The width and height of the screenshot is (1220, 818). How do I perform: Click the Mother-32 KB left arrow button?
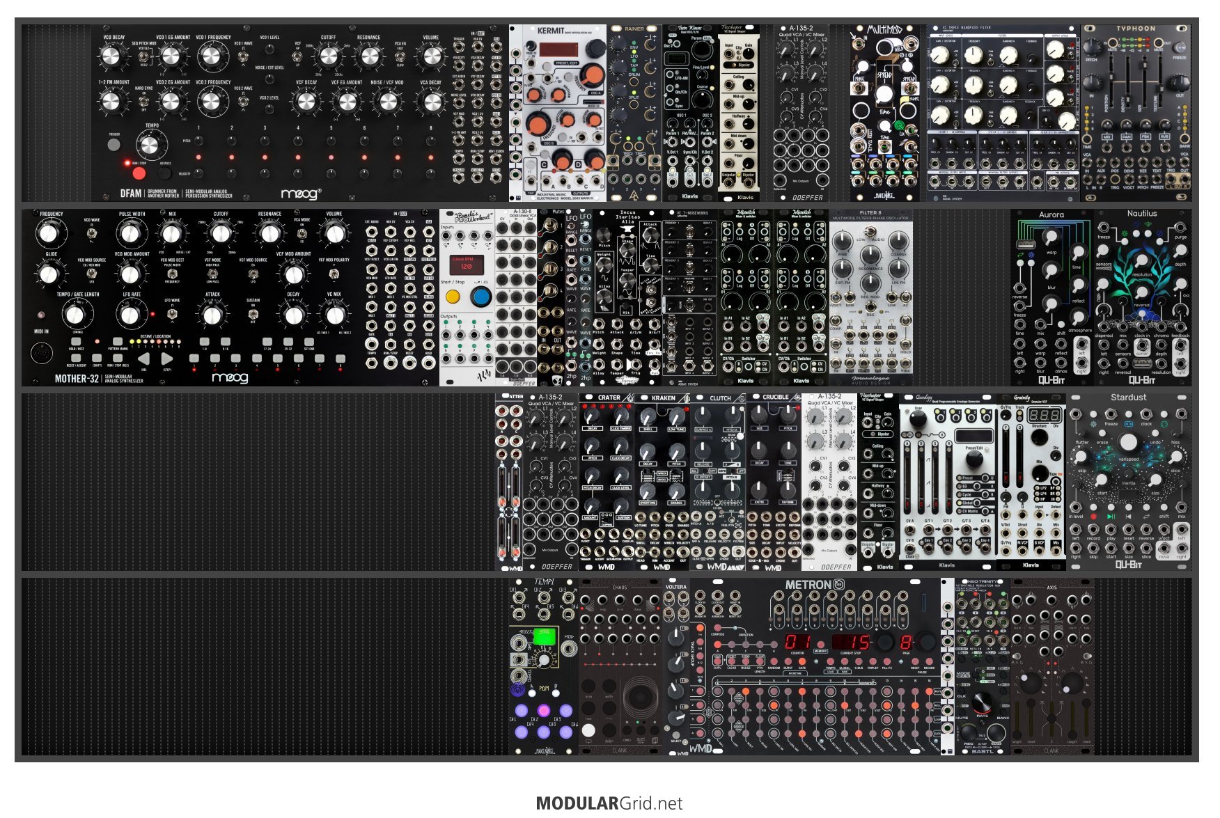(x=143, y=358)
